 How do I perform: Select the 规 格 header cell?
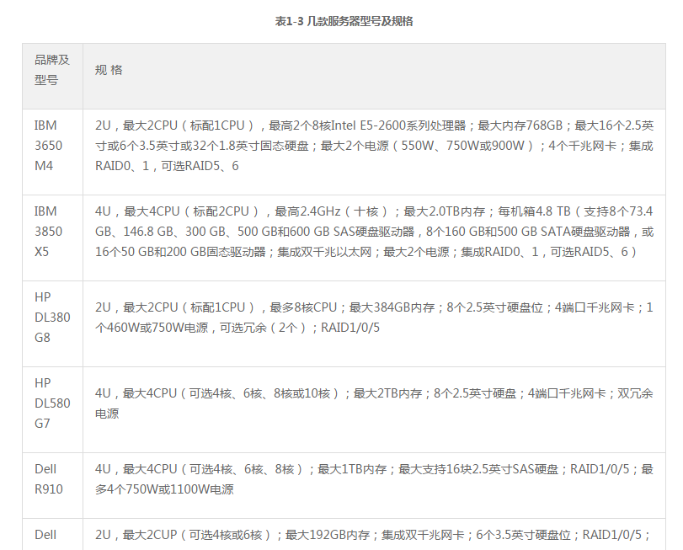[374, 76]
